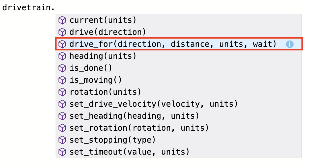Choose the heading(units) method suggestion

(103, 56)
